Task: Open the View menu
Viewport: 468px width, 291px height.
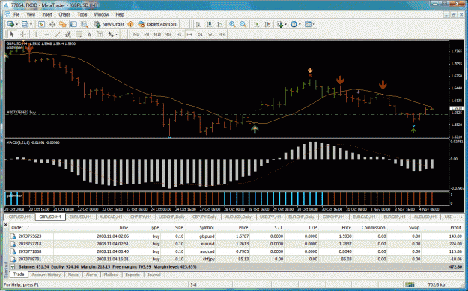Action: (x=31, y=14)
